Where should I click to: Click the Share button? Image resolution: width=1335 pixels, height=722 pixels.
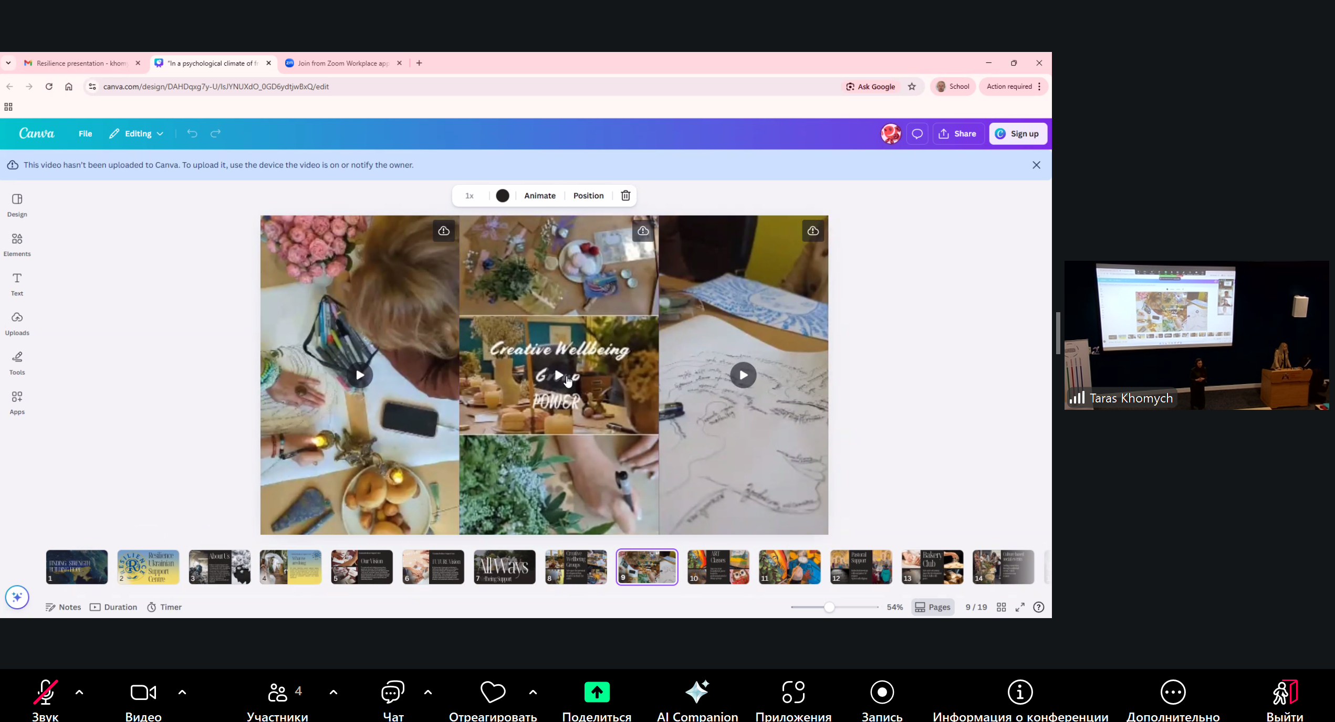pyautogui.click(x=957, y=134)
